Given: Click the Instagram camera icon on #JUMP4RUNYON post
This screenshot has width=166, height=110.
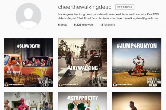Looking at the screenshot, I should click(115, 85).
